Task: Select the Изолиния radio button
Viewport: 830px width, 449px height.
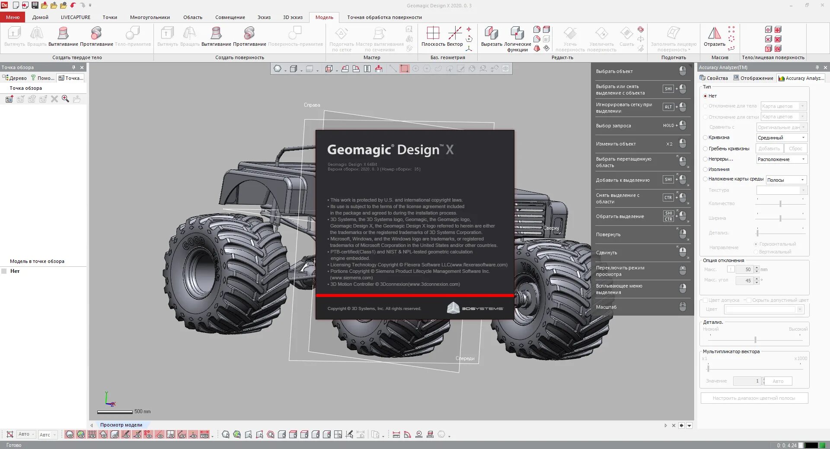Action: 705,169
